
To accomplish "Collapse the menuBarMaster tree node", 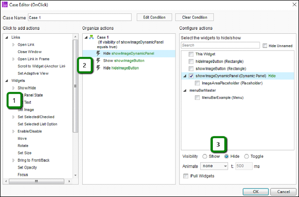I will 184,91.
